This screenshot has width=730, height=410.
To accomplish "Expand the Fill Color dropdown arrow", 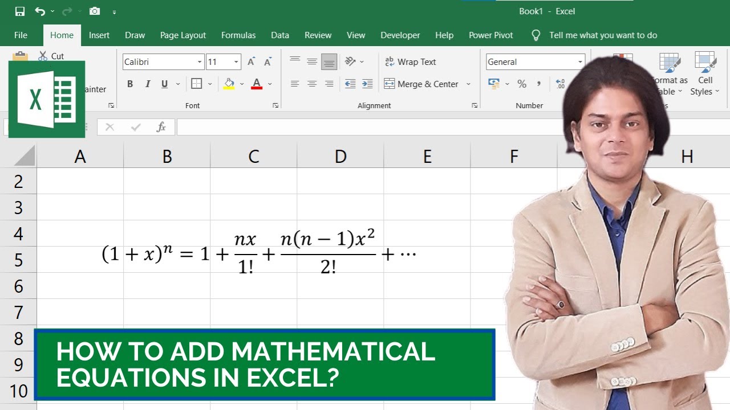I will (x=242, y=84).
